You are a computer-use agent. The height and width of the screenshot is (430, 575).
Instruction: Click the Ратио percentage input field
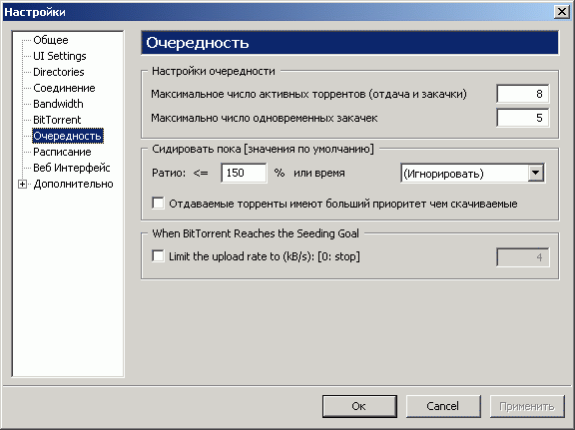(x=244, y=173)
